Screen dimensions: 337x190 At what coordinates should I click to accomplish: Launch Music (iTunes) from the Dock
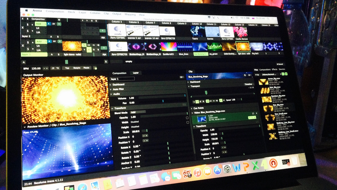[x=197, y=173]
